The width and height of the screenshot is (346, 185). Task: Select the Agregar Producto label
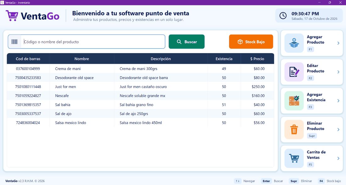[315, 40]
